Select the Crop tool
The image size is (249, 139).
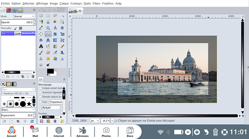tap(48, 34)
